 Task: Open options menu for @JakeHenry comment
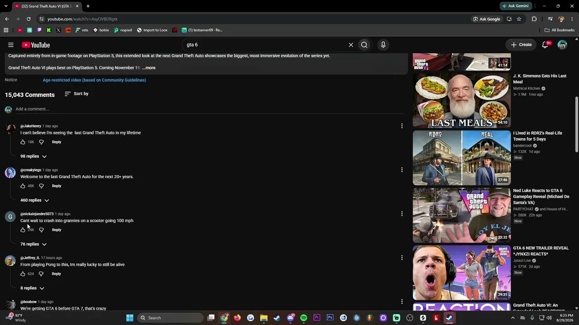tap(402, 126)
